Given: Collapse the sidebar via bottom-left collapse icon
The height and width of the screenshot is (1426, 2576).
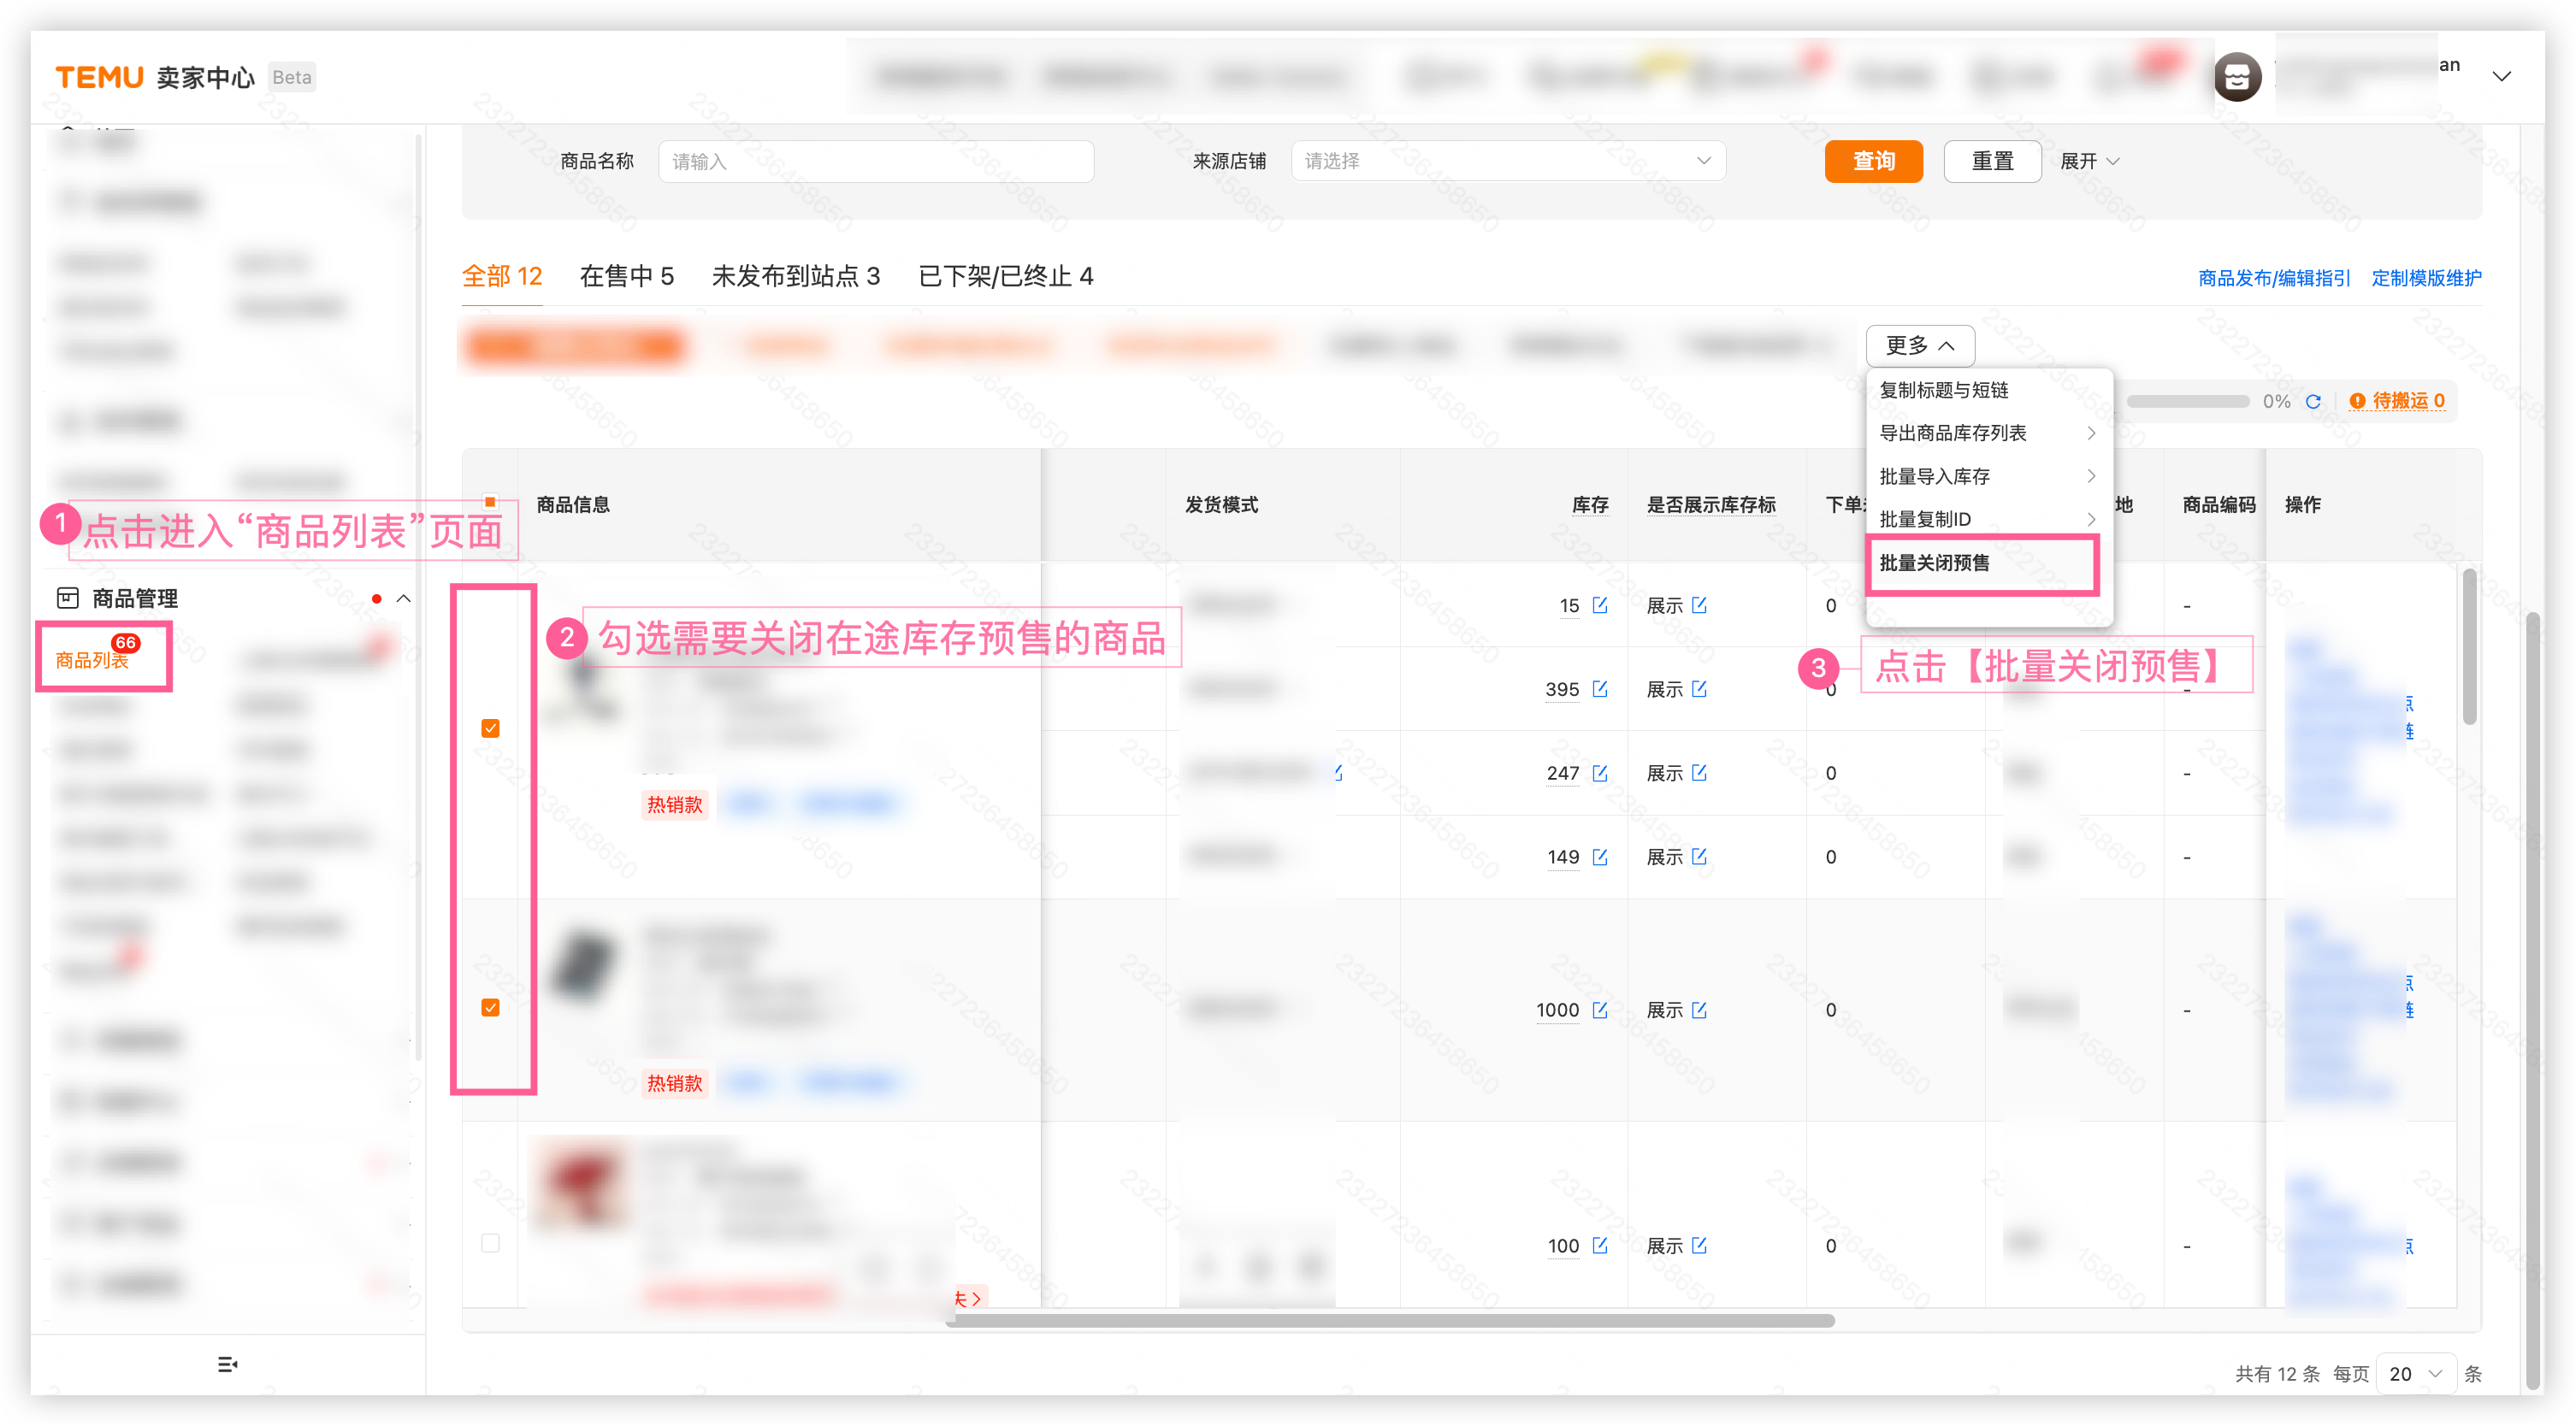Looking at the screenshot, I should pyautogui.click(x=228, y=1363).
